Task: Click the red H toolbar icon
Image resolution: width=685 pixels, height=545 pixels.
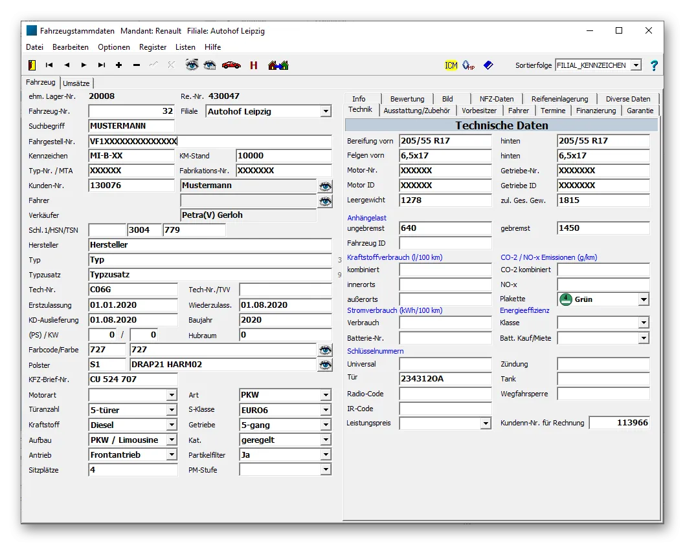Action: click(x=254, y=65)
